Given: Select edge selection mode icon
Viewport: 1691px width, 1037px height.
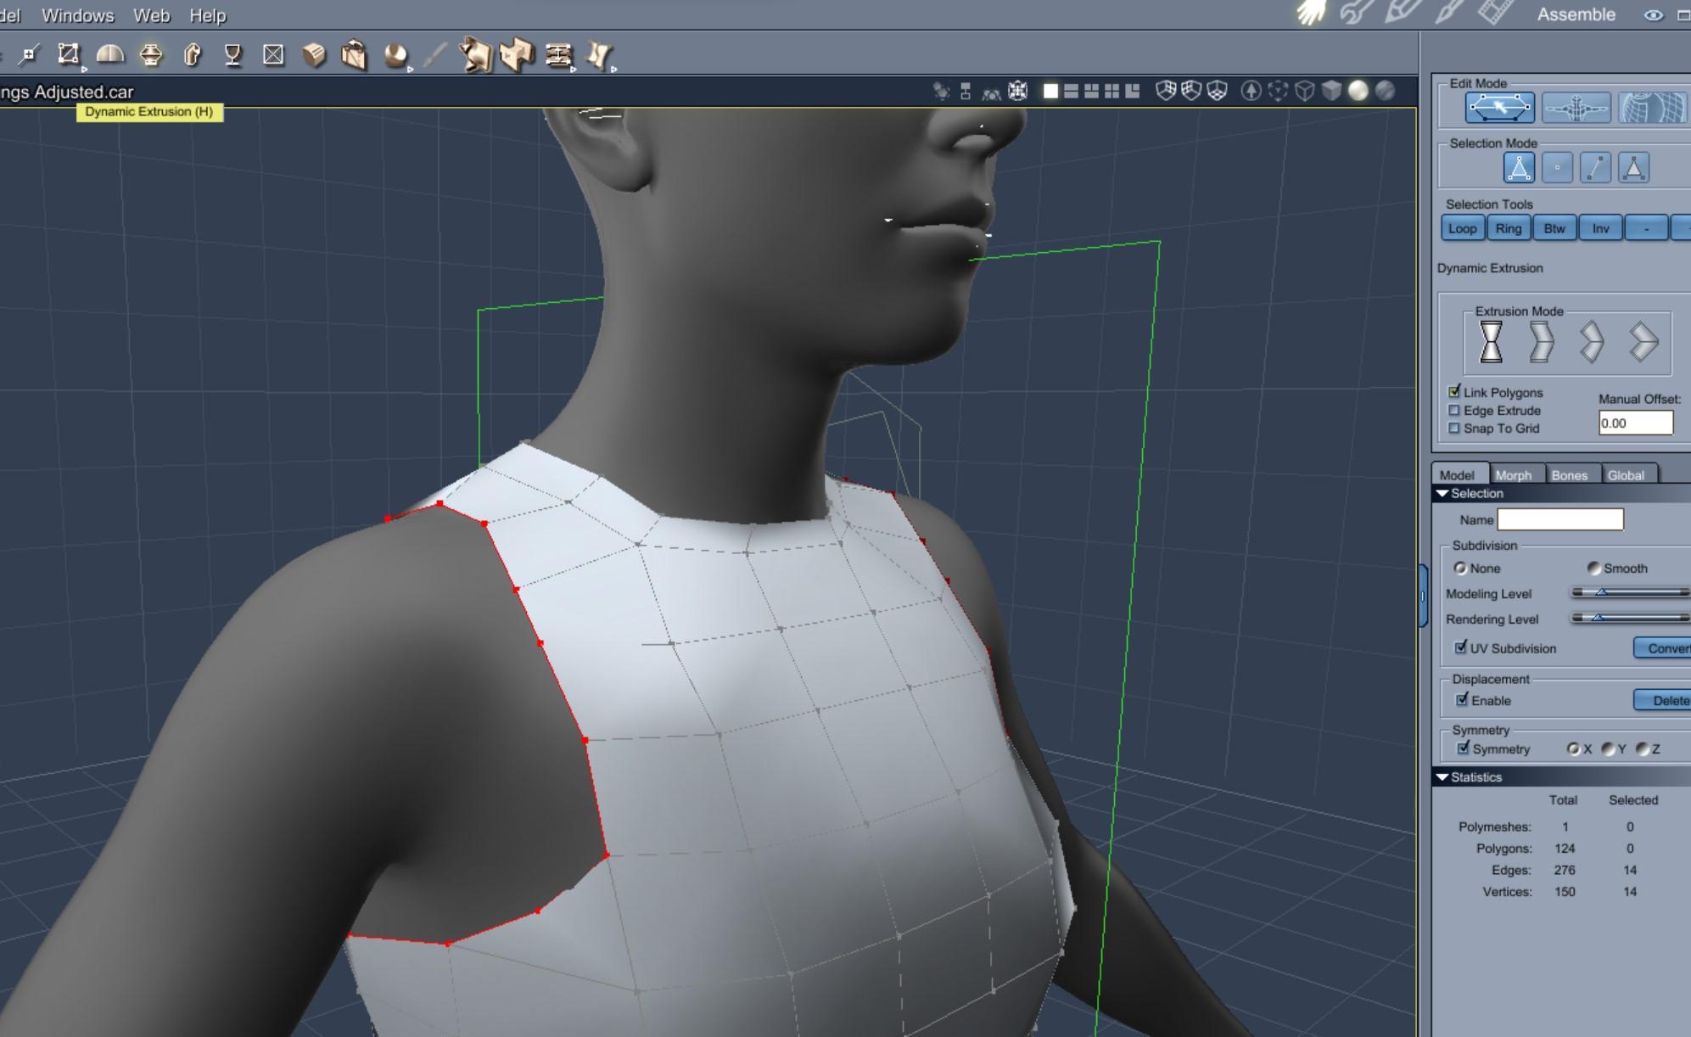Looking at the screenshot, I should point(1595,168).
